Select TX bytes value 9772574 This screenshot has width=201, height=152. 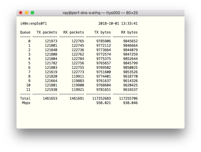coord(104,54)
